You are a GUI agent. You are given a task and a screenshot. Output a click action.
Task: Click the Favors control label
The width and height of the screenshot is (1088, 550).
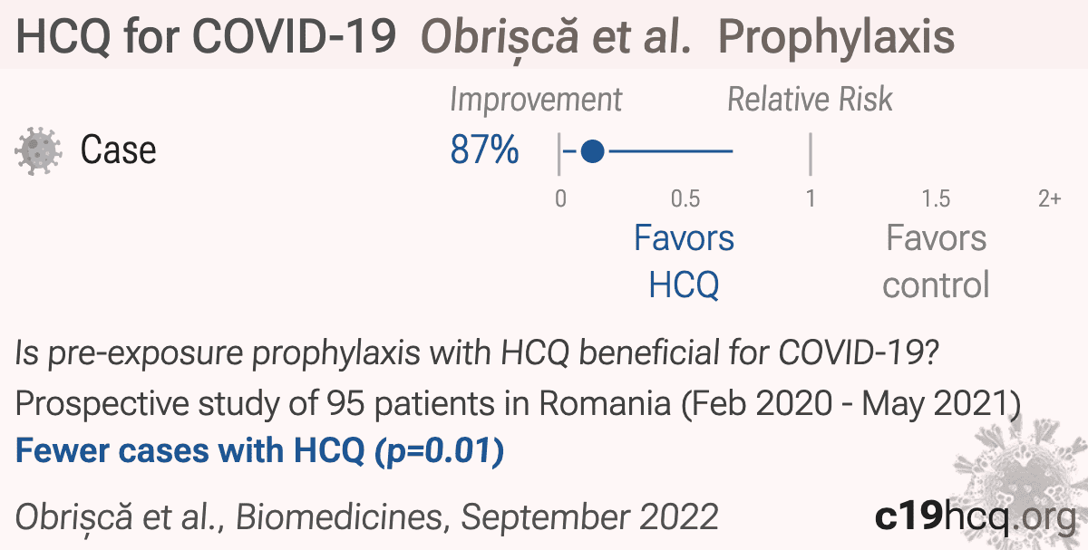point(936,262)
